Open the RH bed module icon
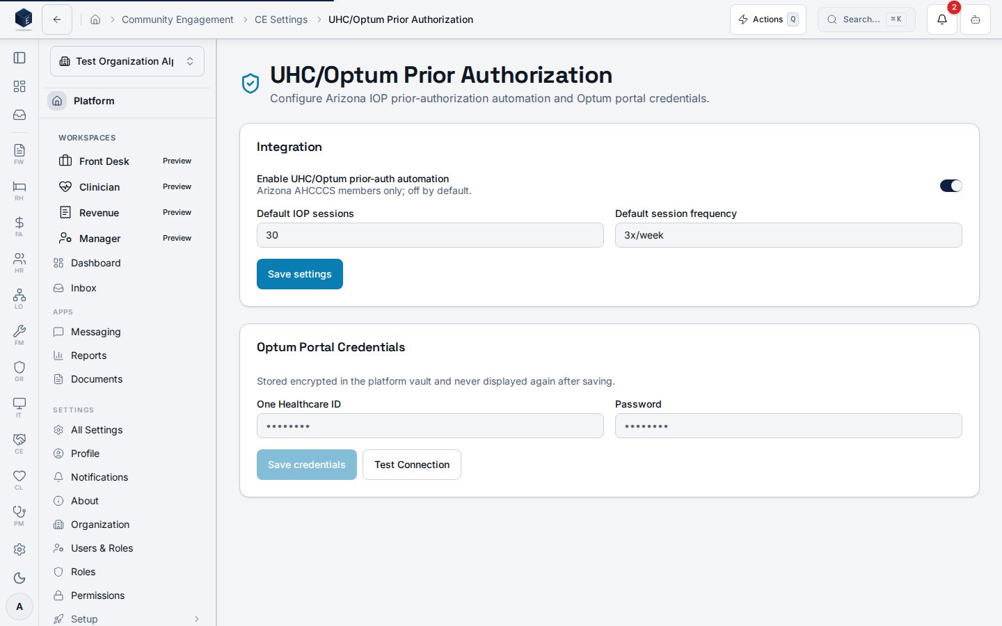Image resolution: width=1002 pixels, height=626 pixels. pos(19,190)
